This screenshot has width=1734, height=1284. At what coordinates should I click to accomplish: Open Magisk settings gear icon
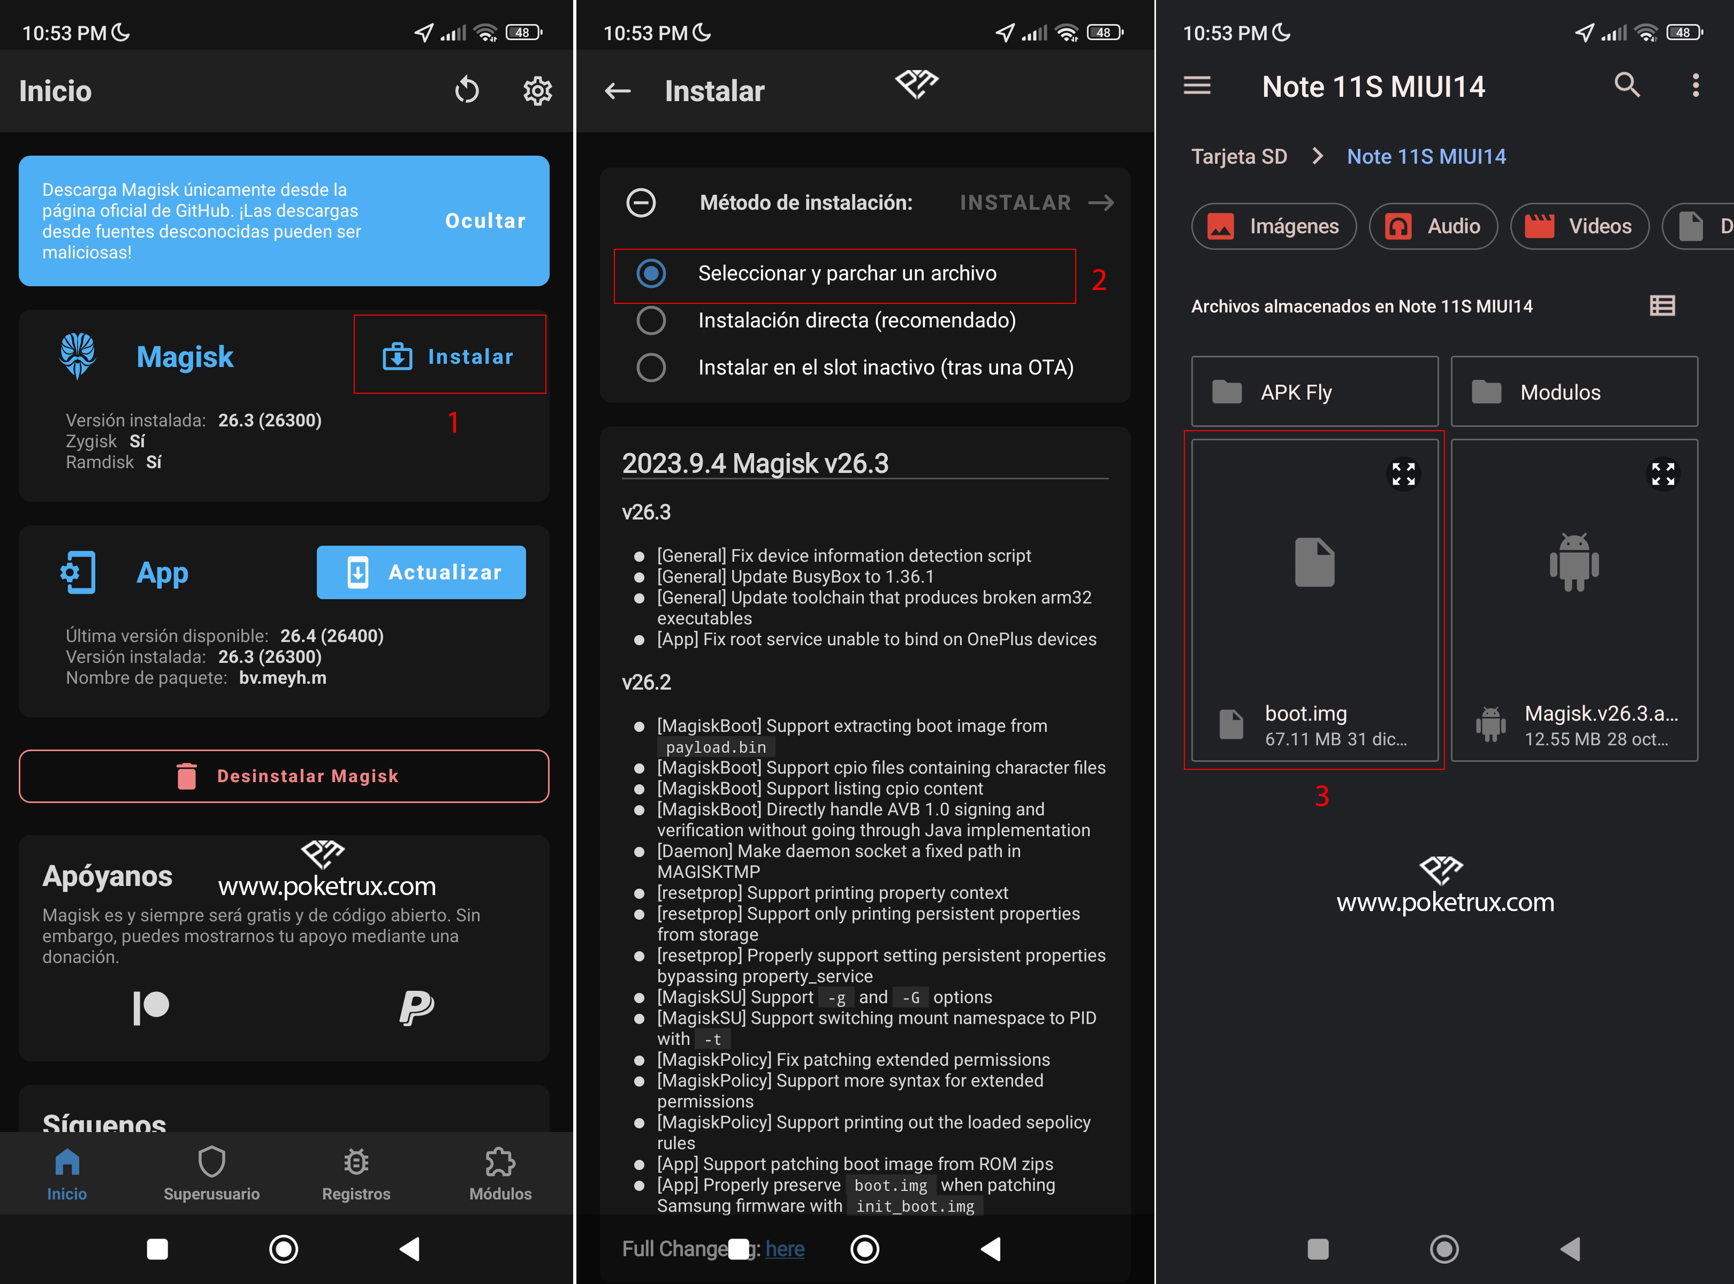tap(537, 91)
